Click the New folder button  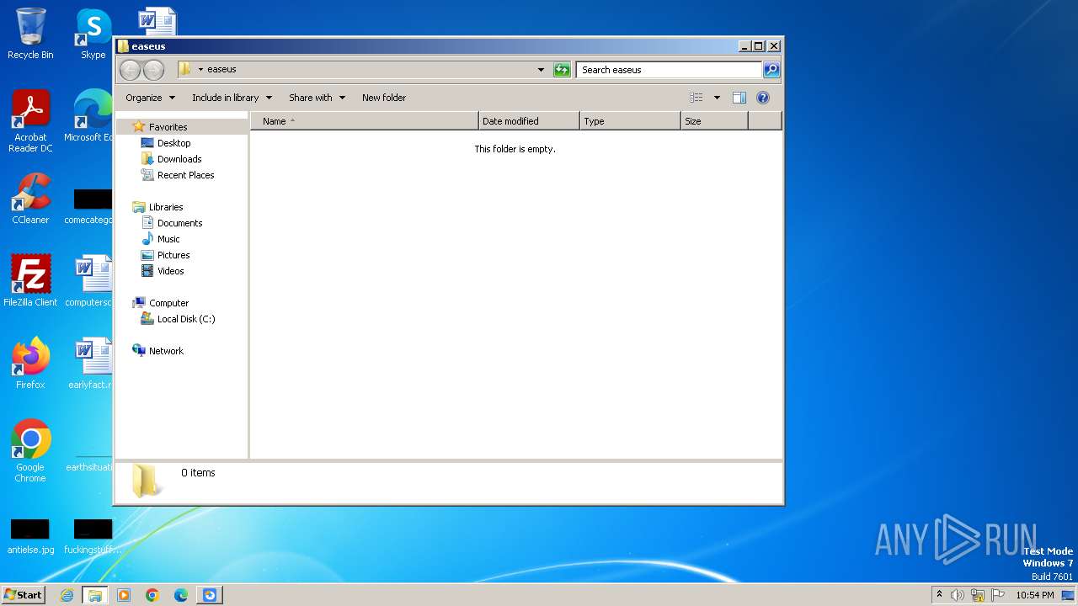point(384,98)
